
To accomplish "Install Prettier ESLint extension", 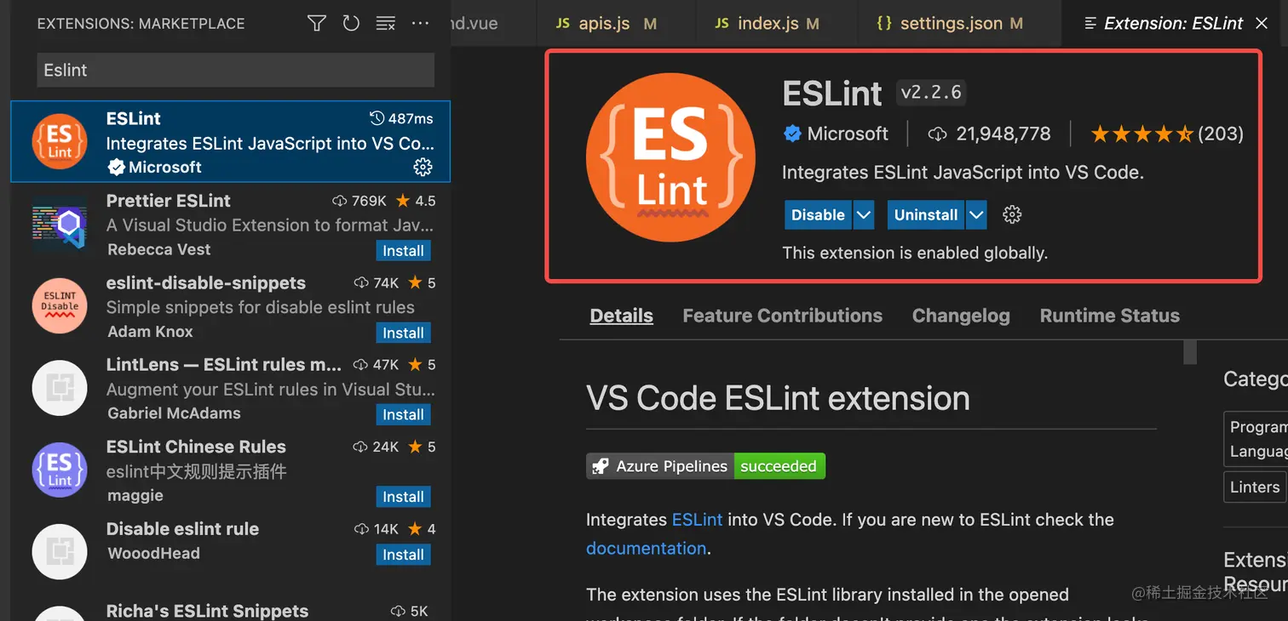I will [x=403, y=251].
